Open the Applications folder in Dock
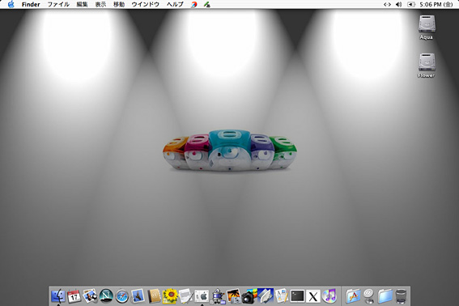 coord(353,296)
